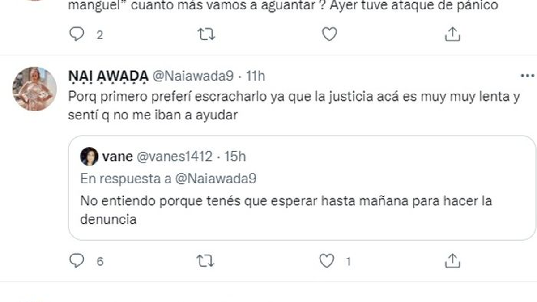Screen dimensions: 537x302
Task: Open the 15h timestamp of quoted tweet
Action: [x=235, y=157]
